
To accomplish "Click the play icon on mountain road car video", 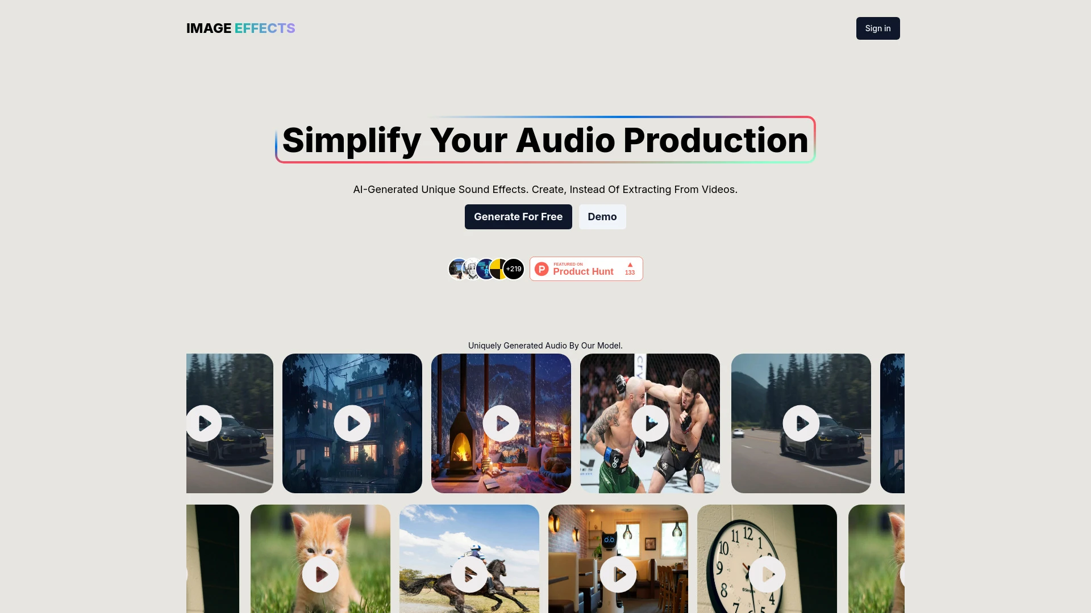I will [x=800, y=423].
